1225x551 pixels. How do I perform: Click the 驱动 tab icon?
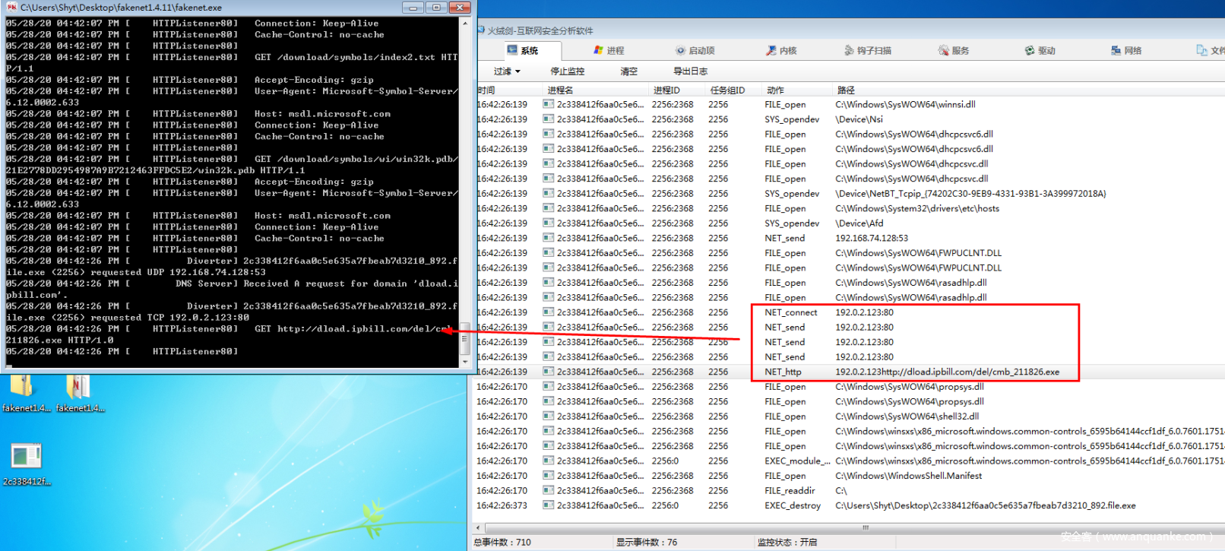[1030, 50]
